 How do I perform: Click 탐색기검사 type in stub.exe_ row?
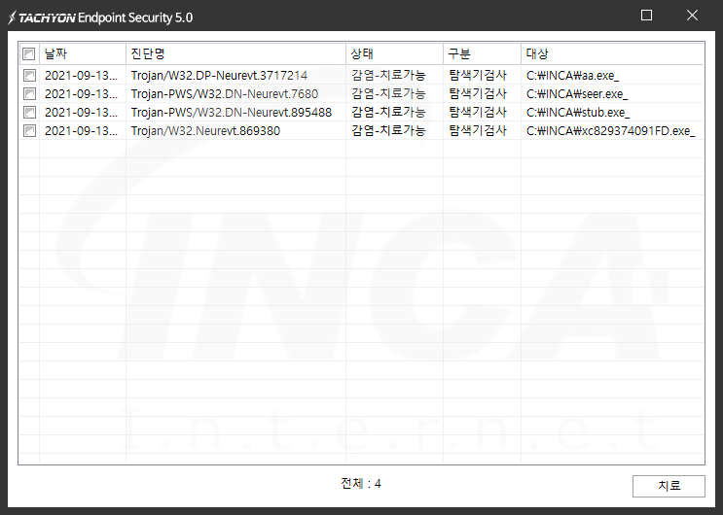click(478, 113)
